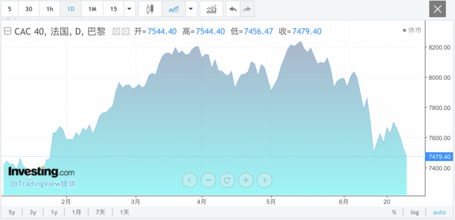This screenshot has height=220, width=455.
Task: Redo the chart action
Action: click(x=248, y=9)
